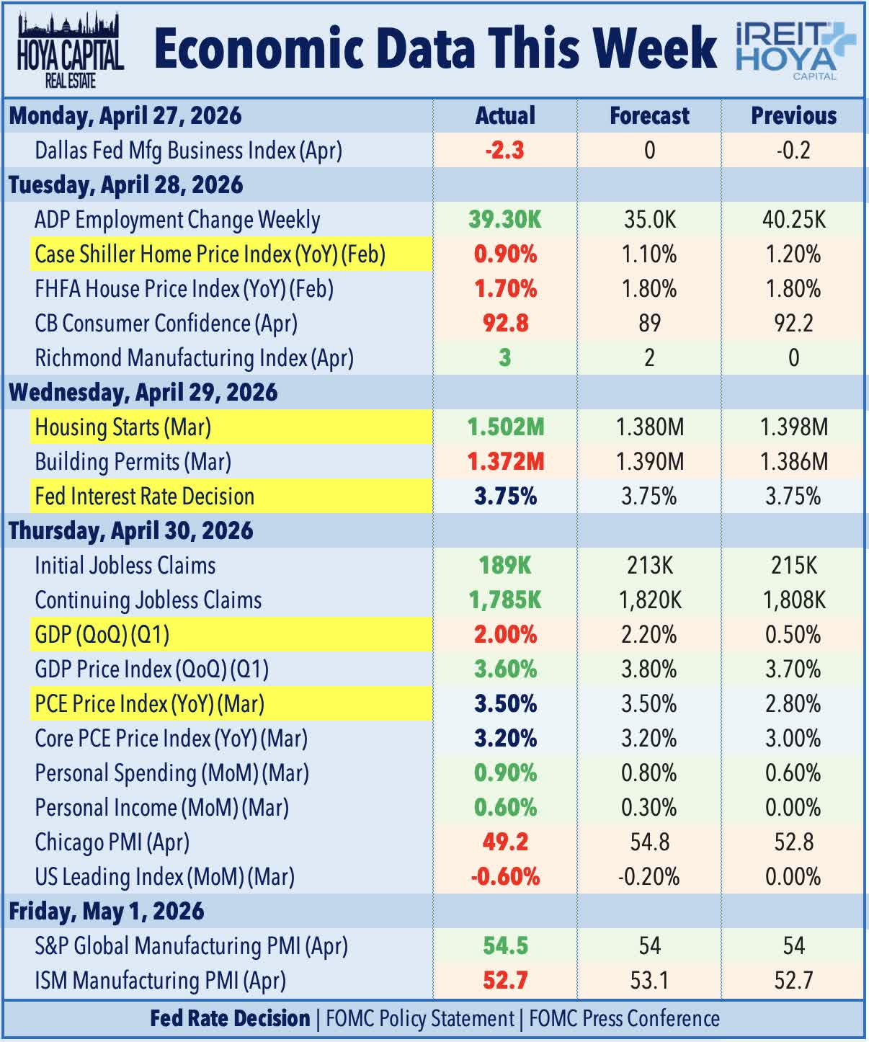Viewport: 869px width, 1042px height.
Task: Click the Thursday, April 30, 2026 header
Action: 131,530
